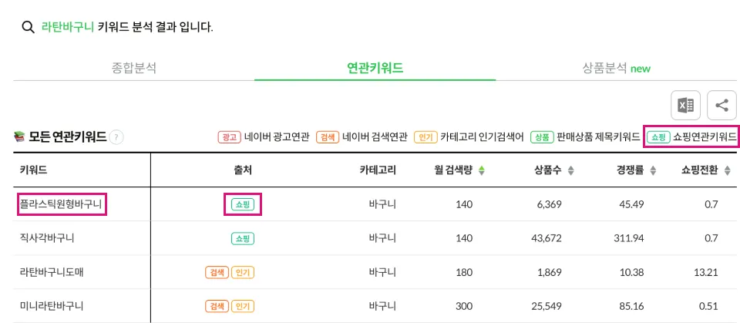The height and width of the screenshot is (323, 740).
Task: Click the 인기 badge in 라탄바구니도매 row
Action: tap(243, 272)
